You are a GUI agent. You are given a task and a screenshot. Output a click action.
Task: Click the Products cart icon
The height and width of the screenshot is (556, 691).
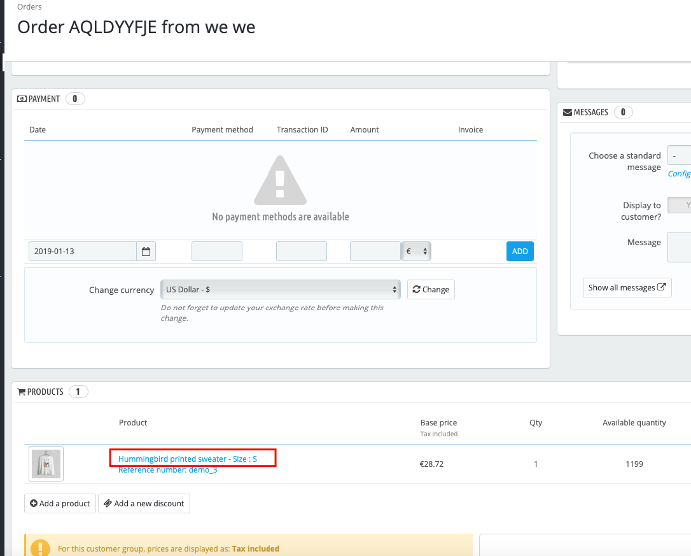tap(21, 392)
